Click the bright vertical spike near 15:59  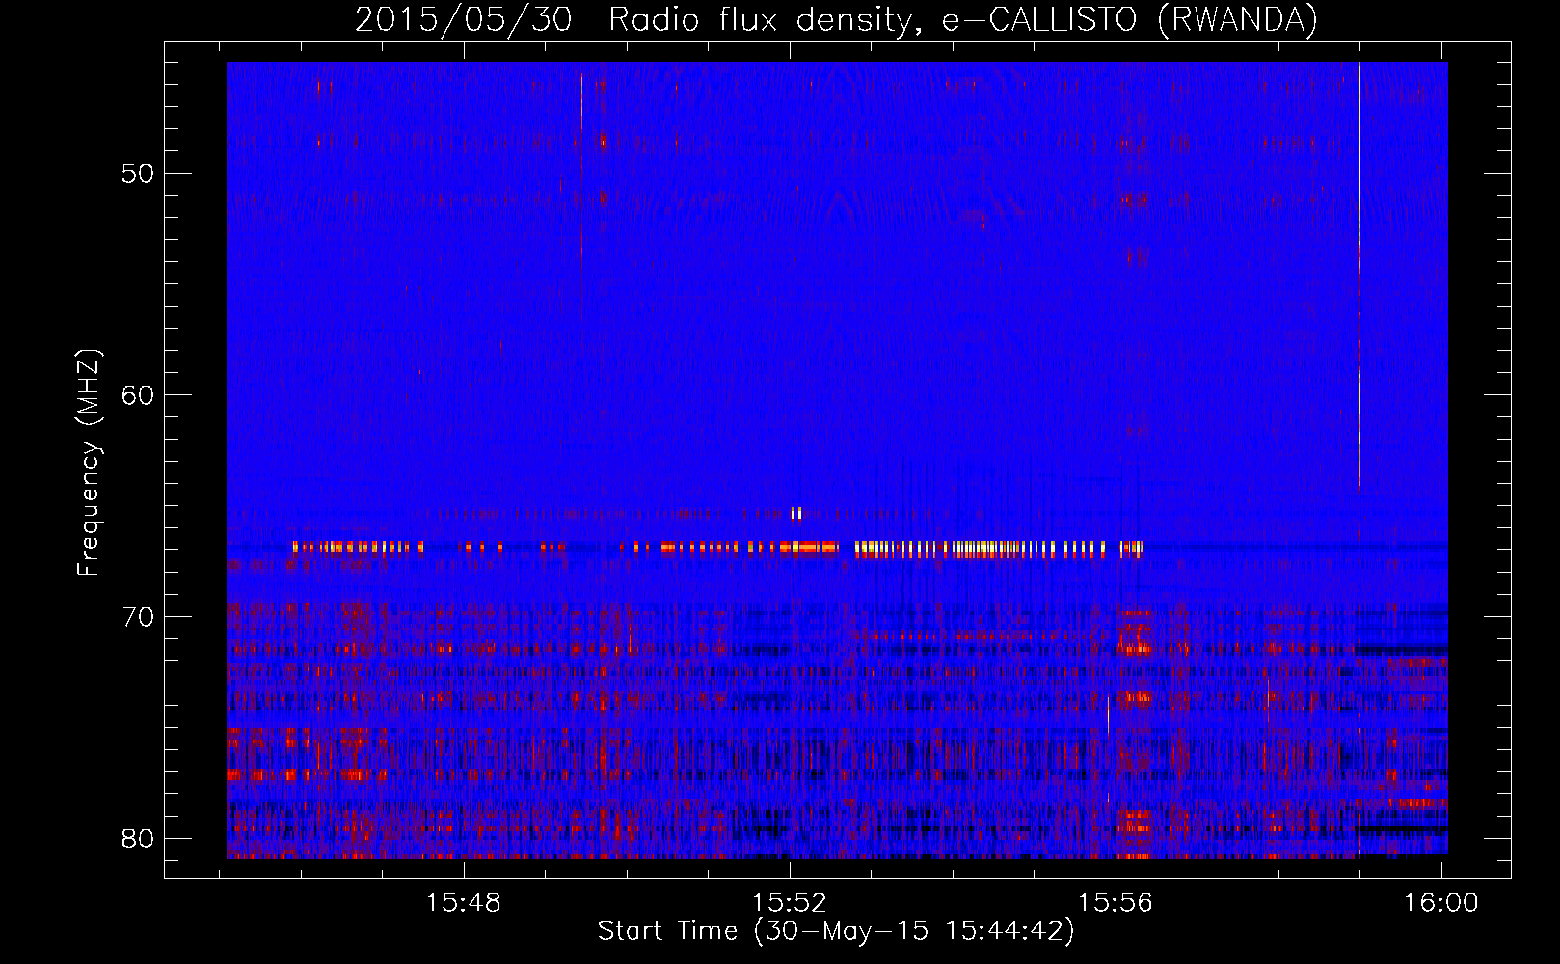(1359, 278)
